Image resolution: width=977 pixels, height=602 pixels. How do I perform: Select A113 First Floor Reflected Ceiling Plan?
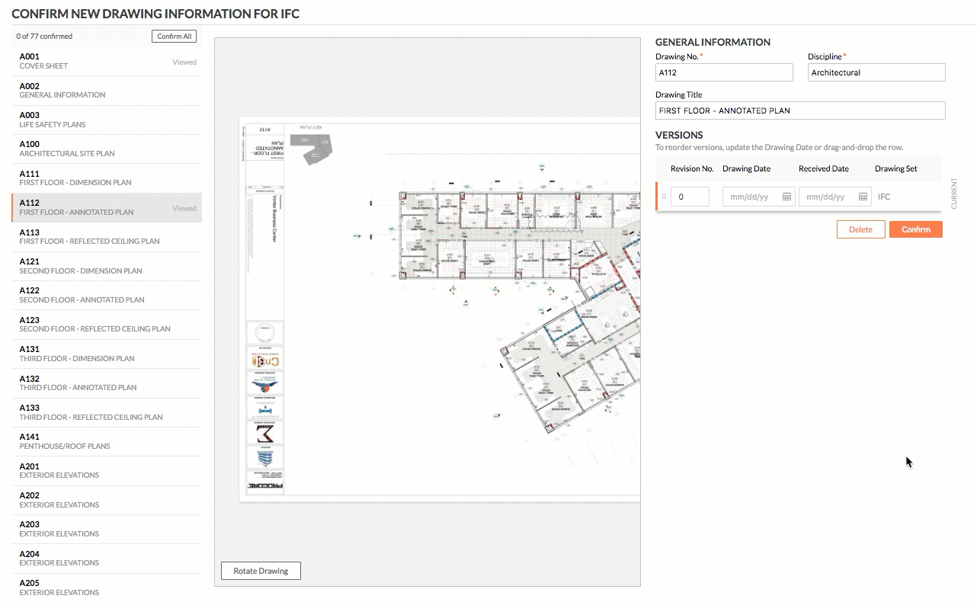tap(107, 236)
